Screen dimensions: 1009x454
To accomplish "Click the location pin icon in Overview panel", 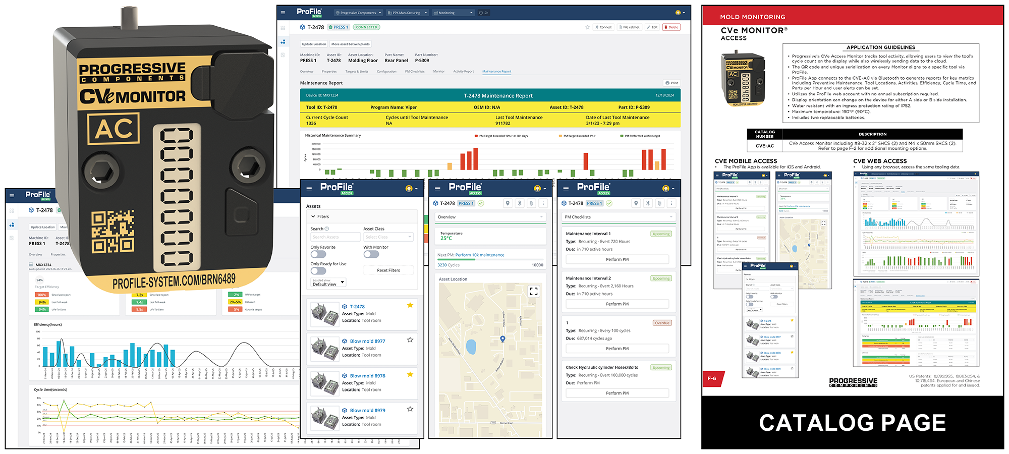I will [x=508, y=203].
